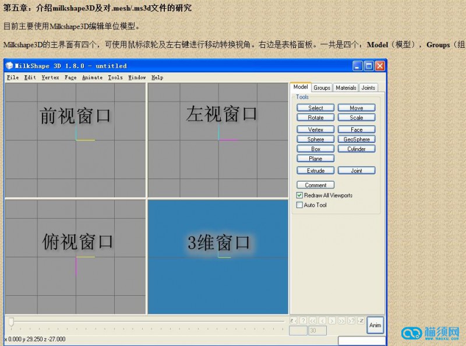This screenshot has width=466, height=346.
Task: Switch to the Model tab
Action: (x=301, y=87)
